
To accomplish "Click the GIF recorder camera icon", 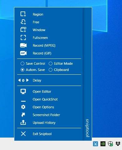I will 23,53.
